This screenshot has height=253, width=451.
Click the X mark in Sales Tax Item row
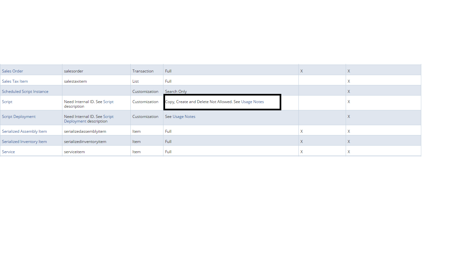pos(349,81)
